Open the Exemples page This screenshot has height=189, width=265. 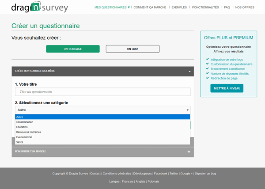[x=179, y=7]
